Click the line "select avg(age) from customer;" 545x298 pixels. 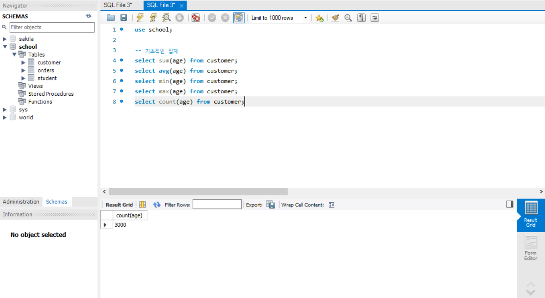tap(186, 71)
